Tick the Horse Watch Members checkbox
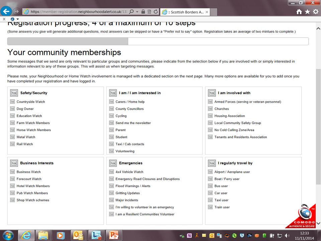Screen dimensions: 321x241 click(12, 130)
